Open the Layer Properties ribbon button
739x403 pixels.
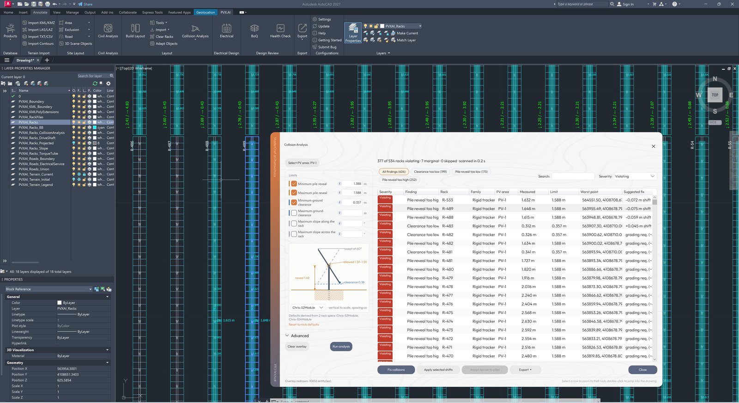[x=353, y=33]
